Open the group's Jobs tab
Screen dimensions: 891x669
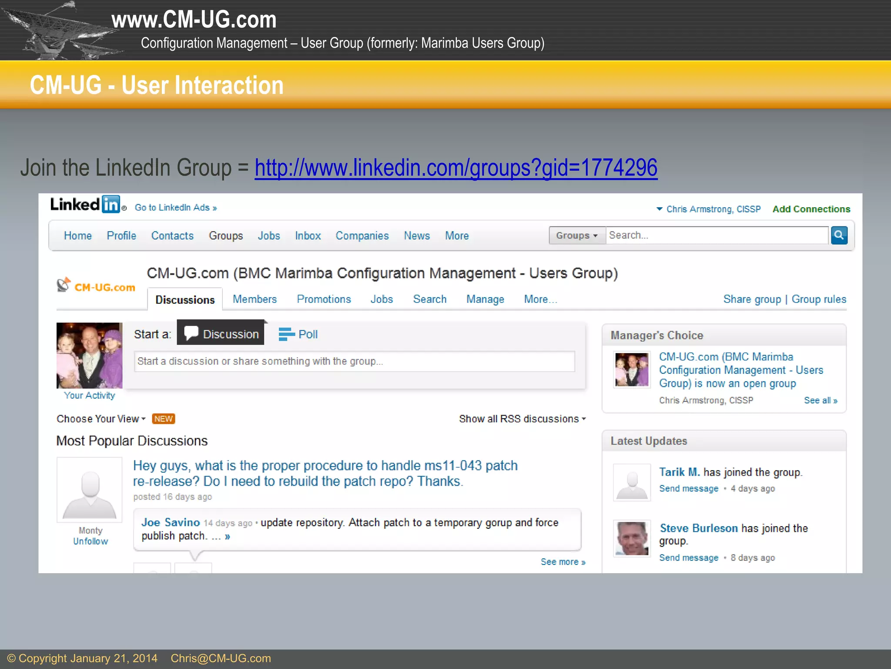click(x=382, y=299)
